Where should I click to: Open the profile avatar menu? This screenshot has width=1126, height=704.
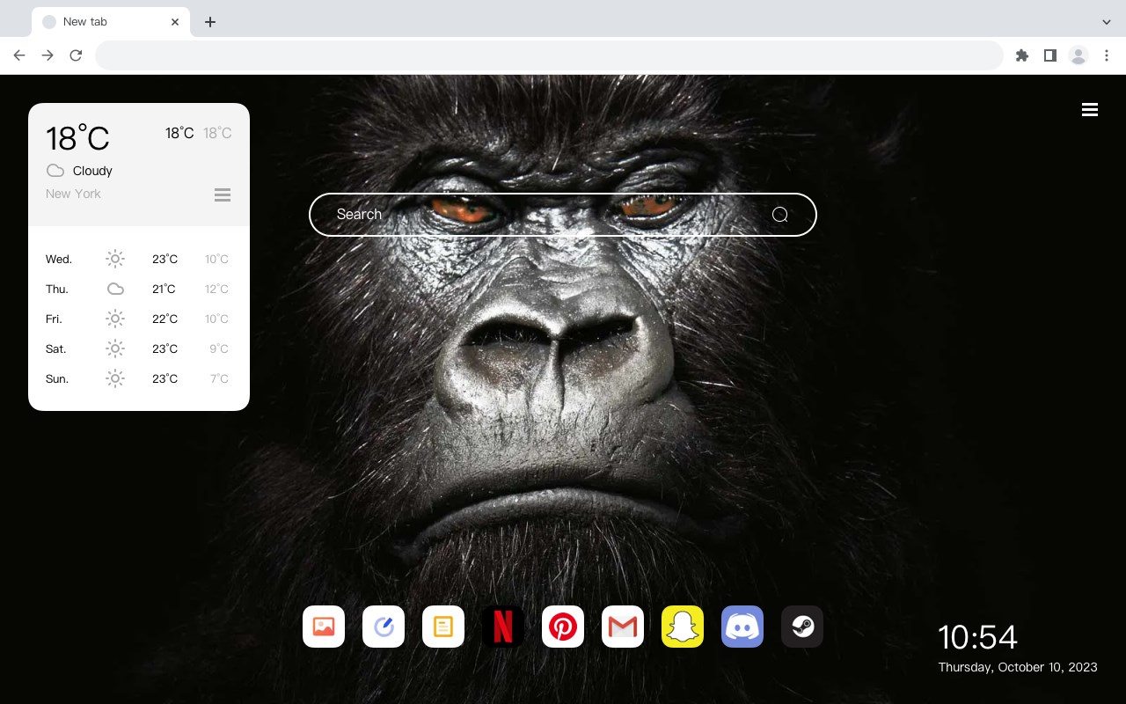coord(1078,55)
